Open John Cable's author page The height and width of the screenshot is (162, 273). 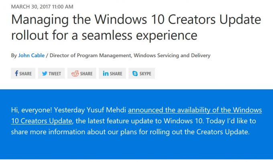[31, 56]
